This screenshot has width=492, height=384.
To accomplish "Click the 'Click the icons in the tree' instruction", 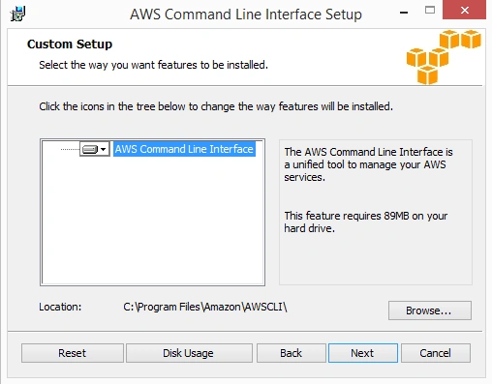I will pos(216,106).
